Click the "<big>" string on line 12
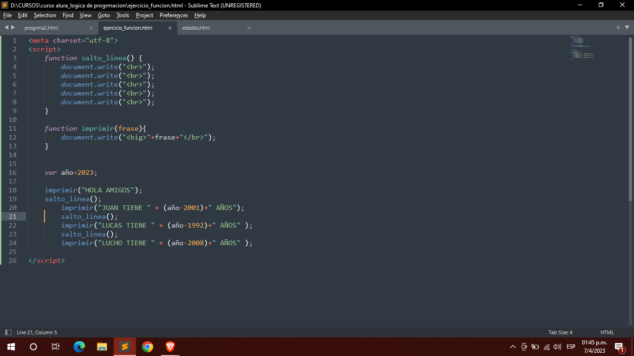This screenshot has height=356, width=634. point(136,137)
